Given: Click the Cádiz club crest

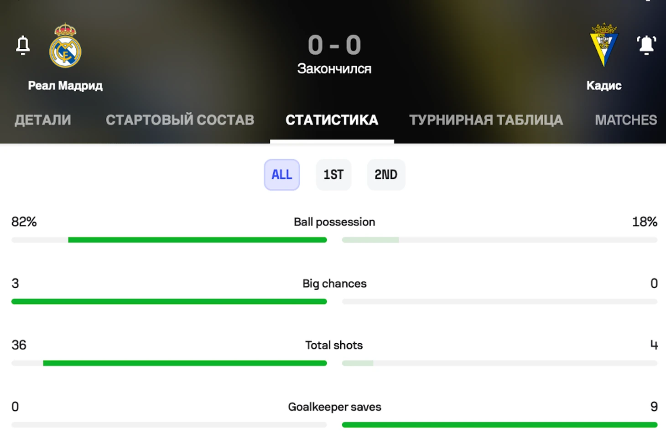Looking at the screenshot, I should [x=604, y=45].
